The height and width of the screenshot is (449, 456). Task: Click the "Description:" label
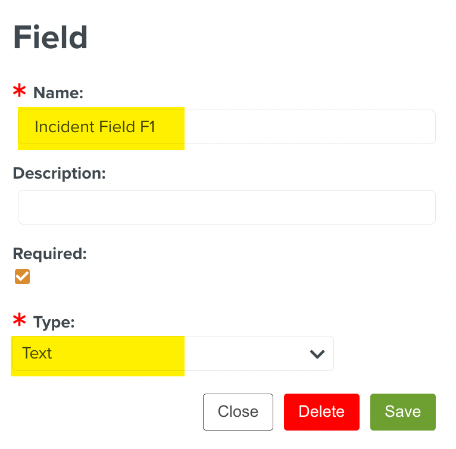59,173
